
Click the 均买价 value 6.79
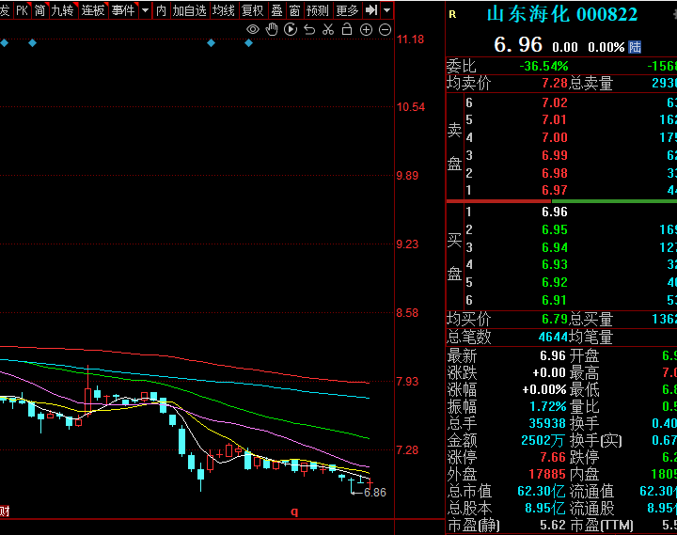pyautogui.click(x=555, y=320)
